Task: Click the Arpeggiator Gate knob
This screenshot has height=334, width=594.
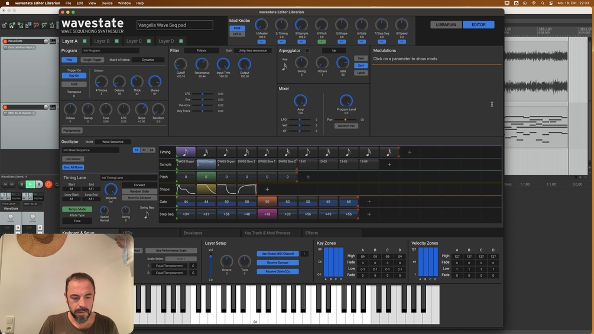Action: (342, 63)
